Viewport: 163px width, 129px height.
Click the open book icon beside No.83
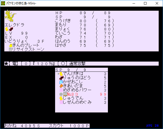pyautogui.click(x=65, y=94)
